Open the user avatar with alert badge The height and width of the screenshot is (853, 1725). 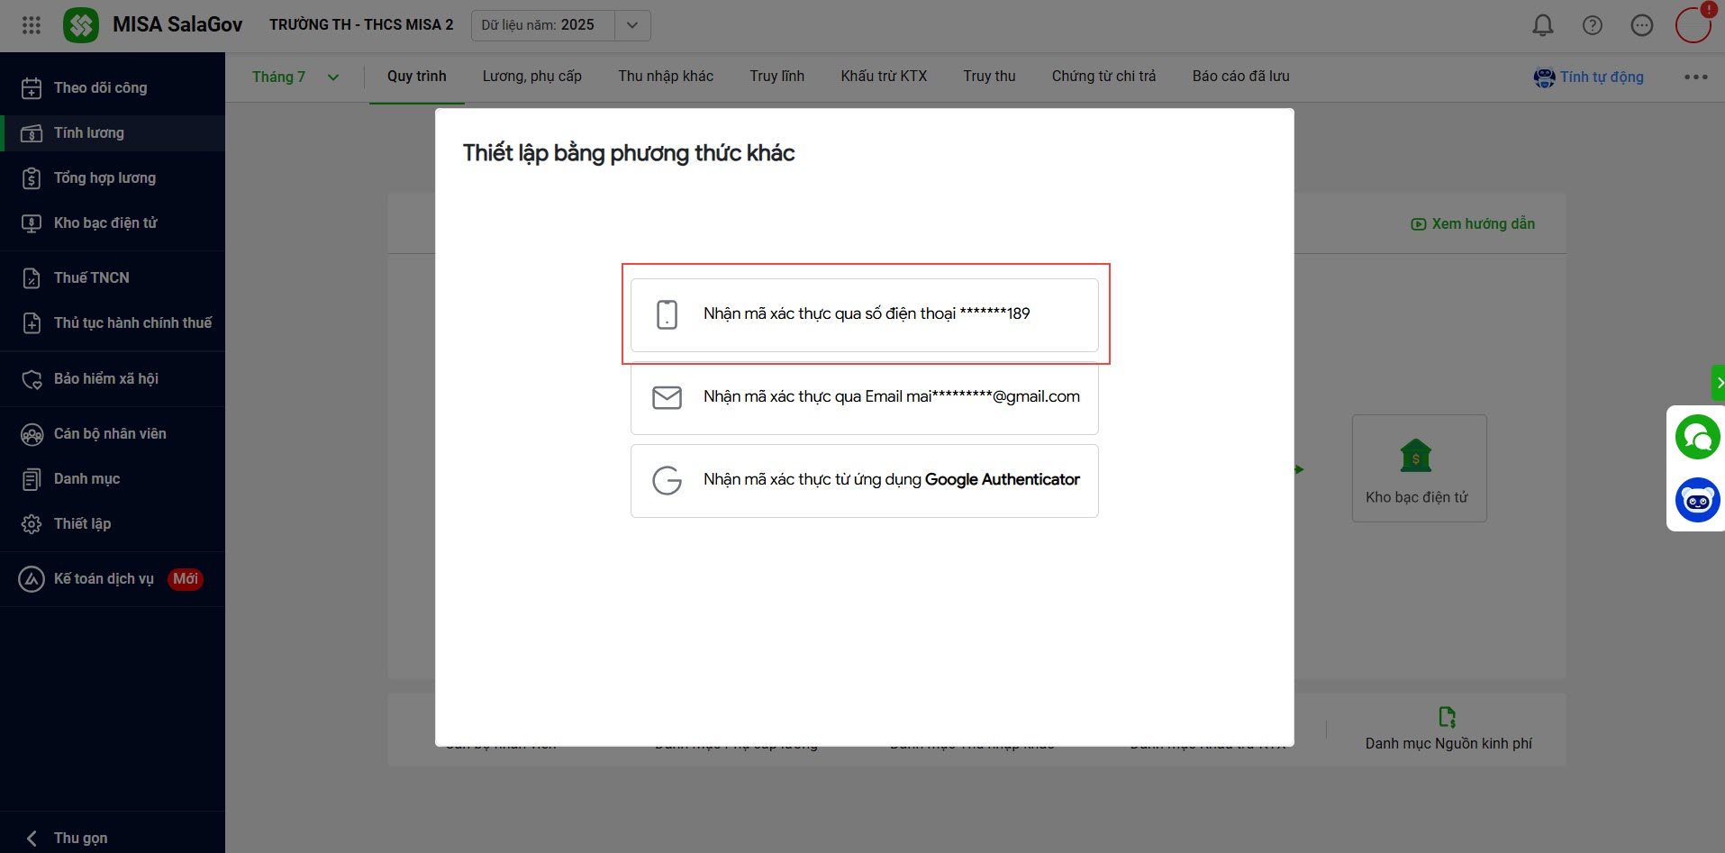tap(1693, 24)
